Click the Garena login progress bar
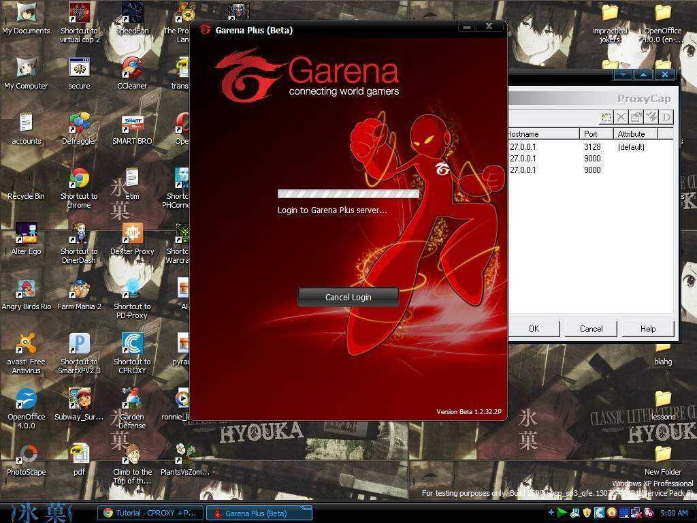 tap(348, 193)
